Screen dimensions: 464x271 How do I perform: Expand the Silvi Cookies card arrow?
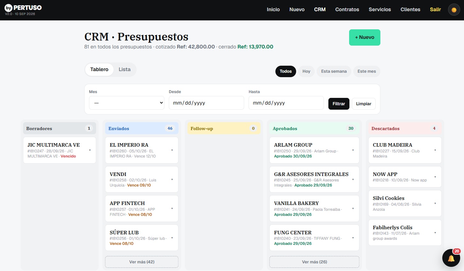[x=435, y=203]
